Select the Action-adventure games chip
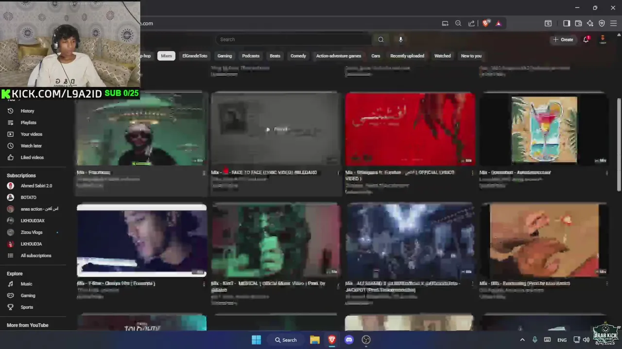622x349 pixels. point(339,56)
